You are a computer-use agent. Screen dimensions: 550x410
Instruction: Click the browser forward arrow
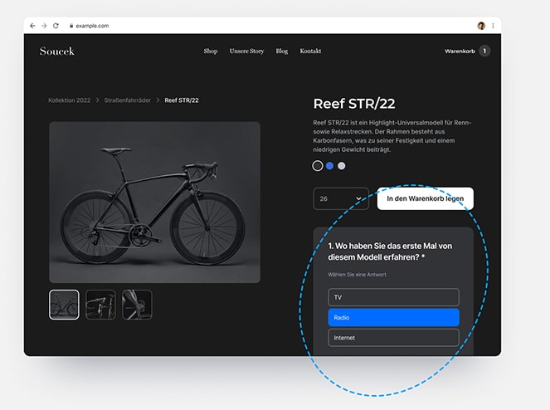point(44,26)
